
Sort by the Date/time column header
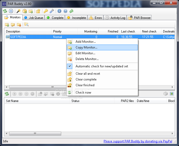point(151,101)
